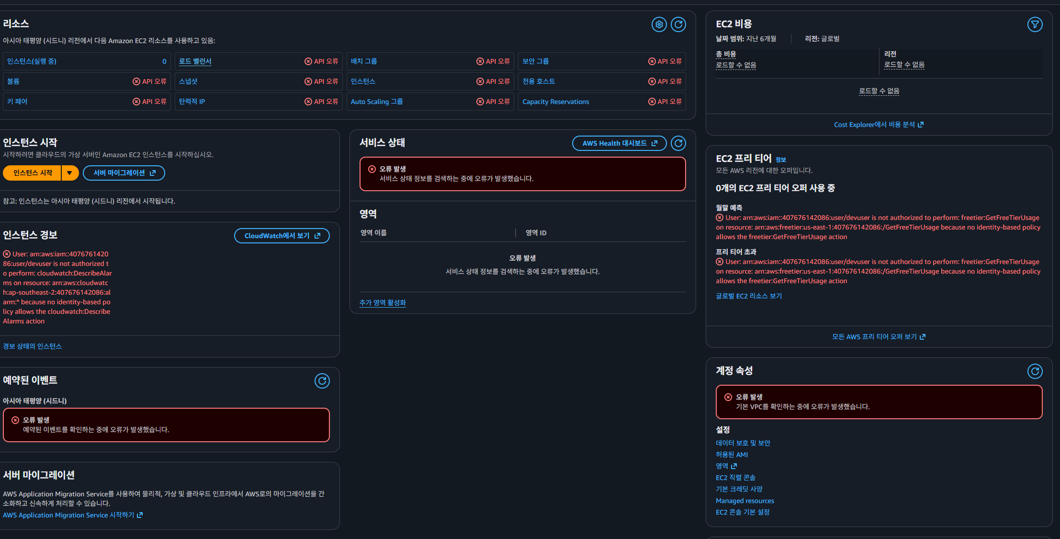Click the API 오류 status beside 로드 밸런서

321,61
